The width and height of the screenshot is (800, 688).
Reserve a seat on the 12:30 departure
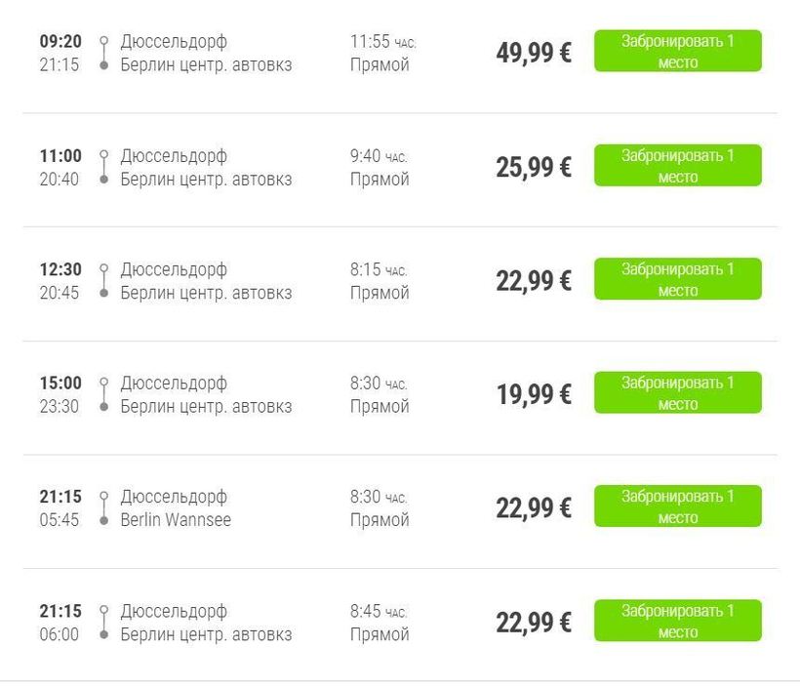677,279
